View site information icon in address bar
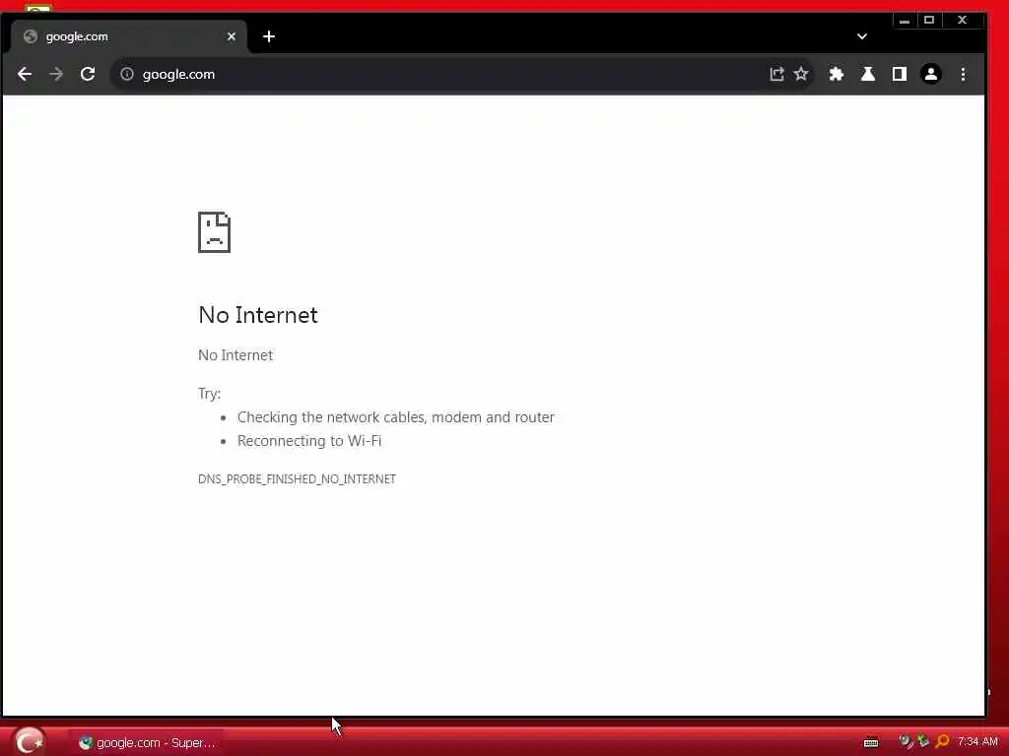This screenshot has width=1009, height=756. pos(127,74)
